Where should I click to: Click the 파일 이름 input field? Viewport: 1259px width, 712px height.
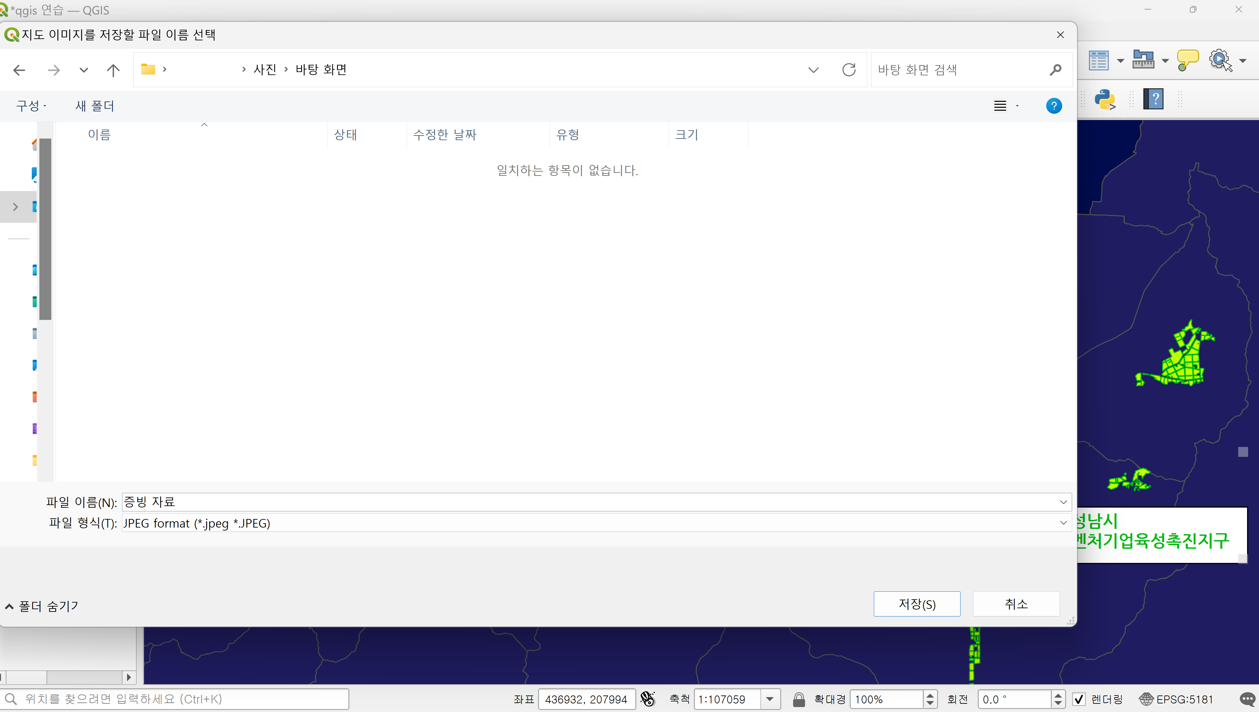(587, 502)
